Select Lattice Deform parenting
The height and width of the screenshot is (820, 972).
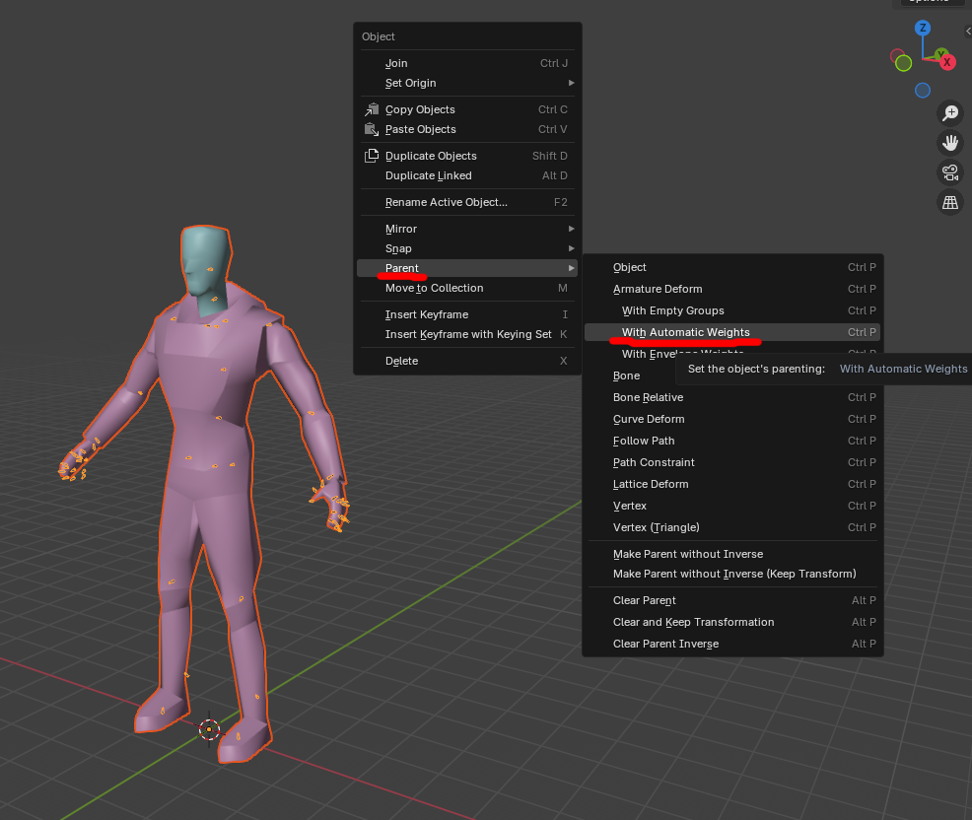[732, 484]
